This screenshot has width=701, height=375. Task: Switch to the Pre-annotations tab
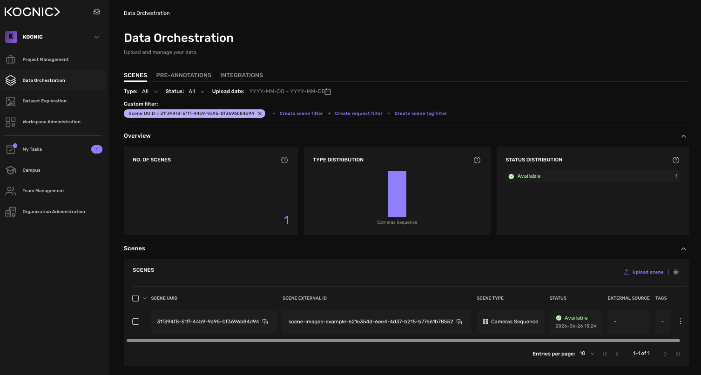tap(184, 75)
